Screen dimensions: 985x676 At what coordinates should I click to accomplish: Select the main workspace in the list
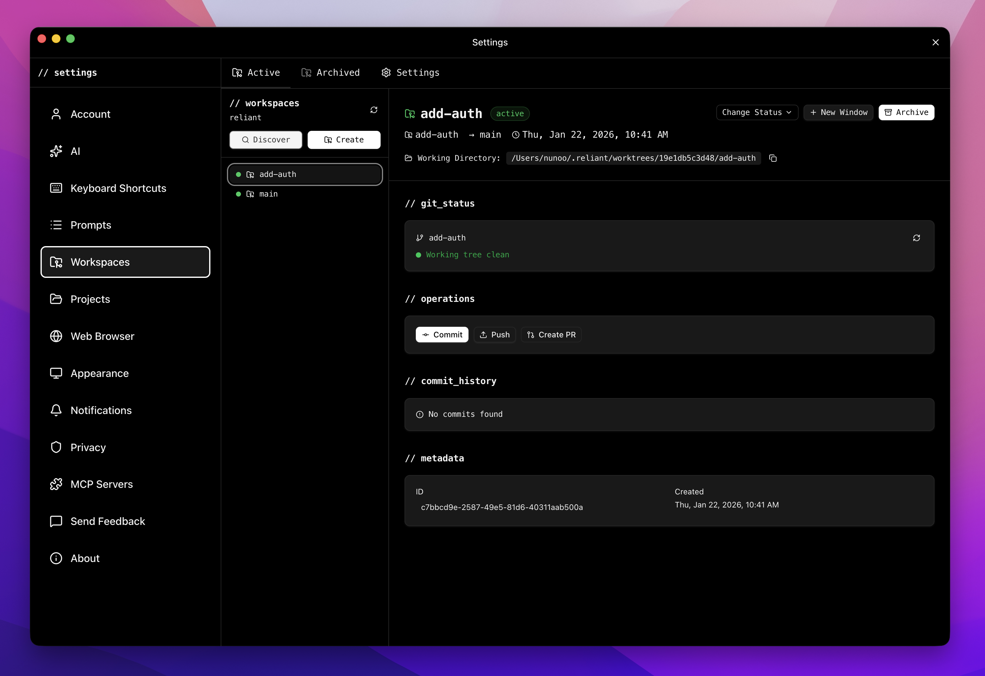click(267, 194)
